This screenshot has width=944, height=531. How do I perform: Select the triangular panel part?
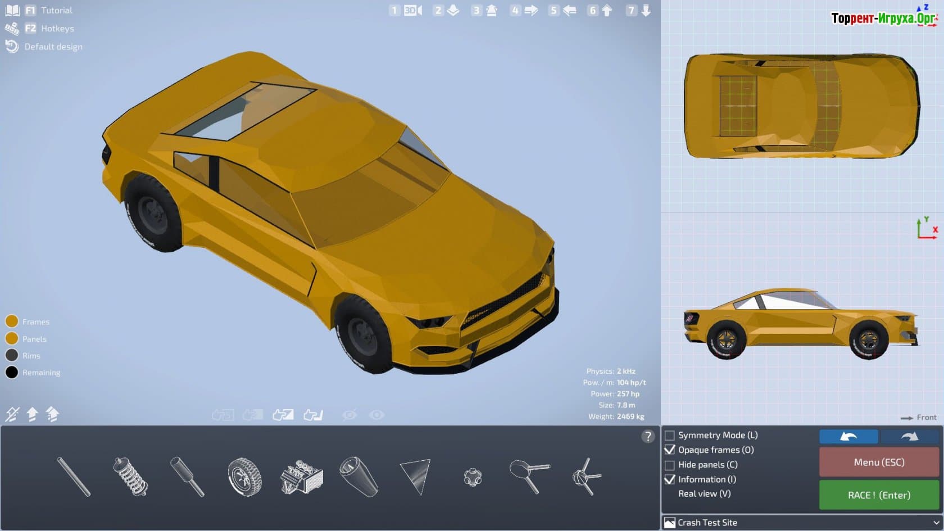tap(416, 476)
